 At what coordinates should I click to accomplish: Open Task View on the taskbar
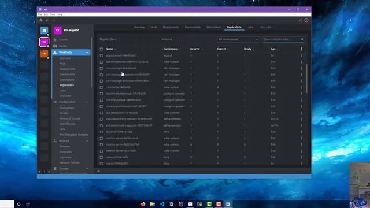[28, 204]
